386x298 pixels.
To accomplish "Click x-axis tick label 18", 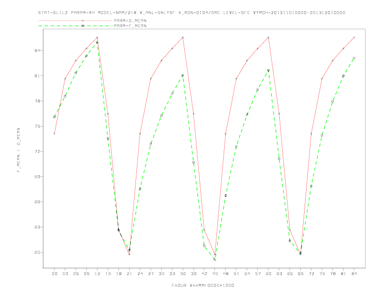I will point(118,274).
